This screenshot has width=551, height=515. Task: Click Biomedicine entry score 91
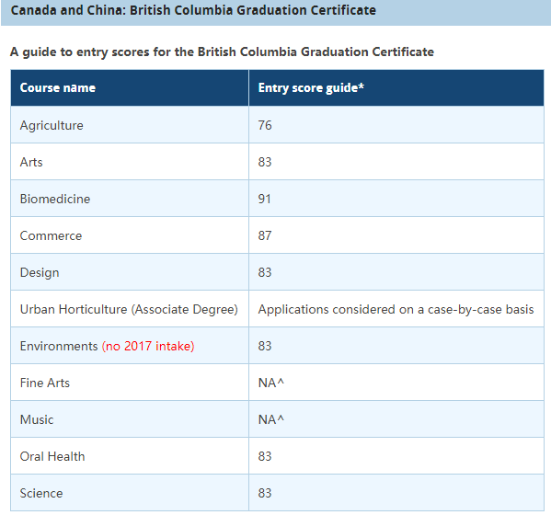(264, 200)
